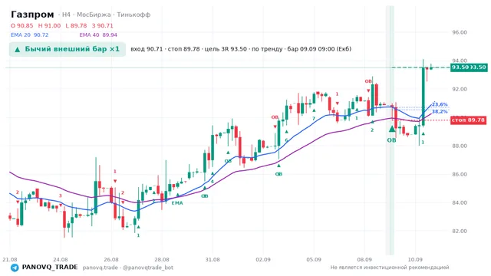Click the 'L 89.78' low value
Image resolution: width=491 pixels, height=276 pixels.
click(76, 25)
